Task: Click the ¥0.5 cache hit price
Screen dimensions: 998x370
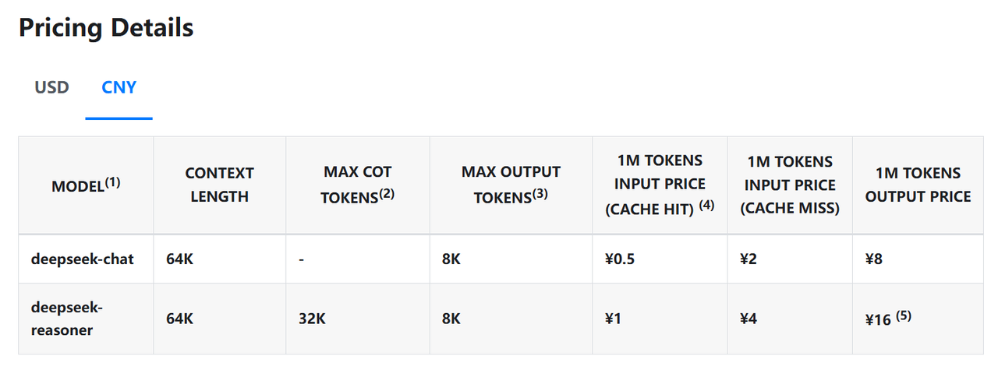Action: click(x=660, y=259)
